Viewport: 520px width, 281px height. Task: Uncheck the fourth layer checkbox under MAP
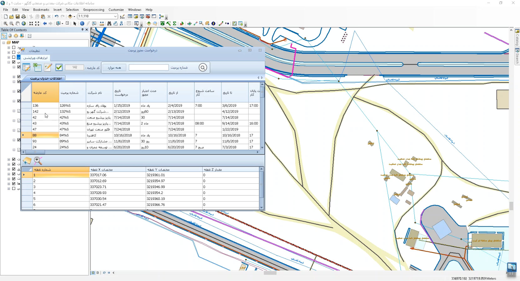click(x=14, y=62)
